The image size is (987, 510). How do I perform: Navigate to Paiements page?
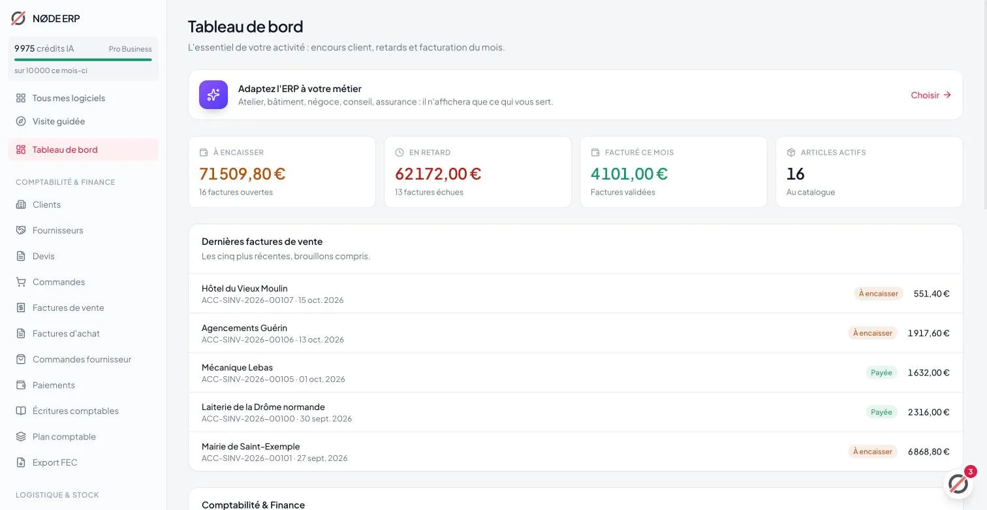(x=83, y=385)
